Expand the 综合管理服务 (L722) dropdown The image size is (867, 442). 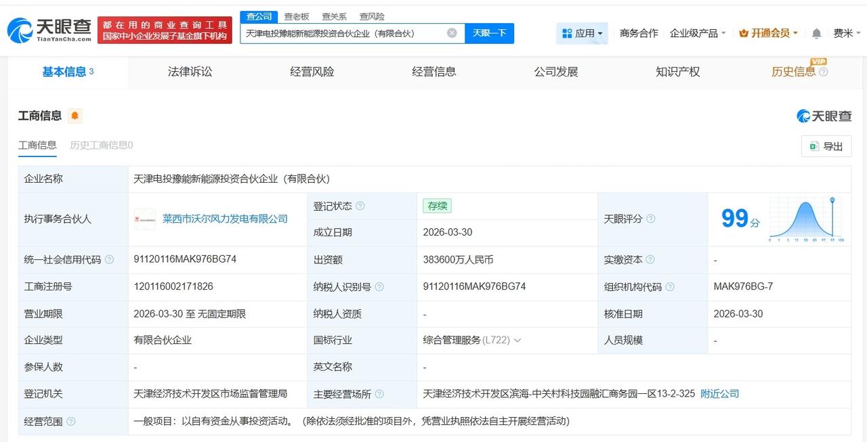pyautogui.click(x=517, y=340)
